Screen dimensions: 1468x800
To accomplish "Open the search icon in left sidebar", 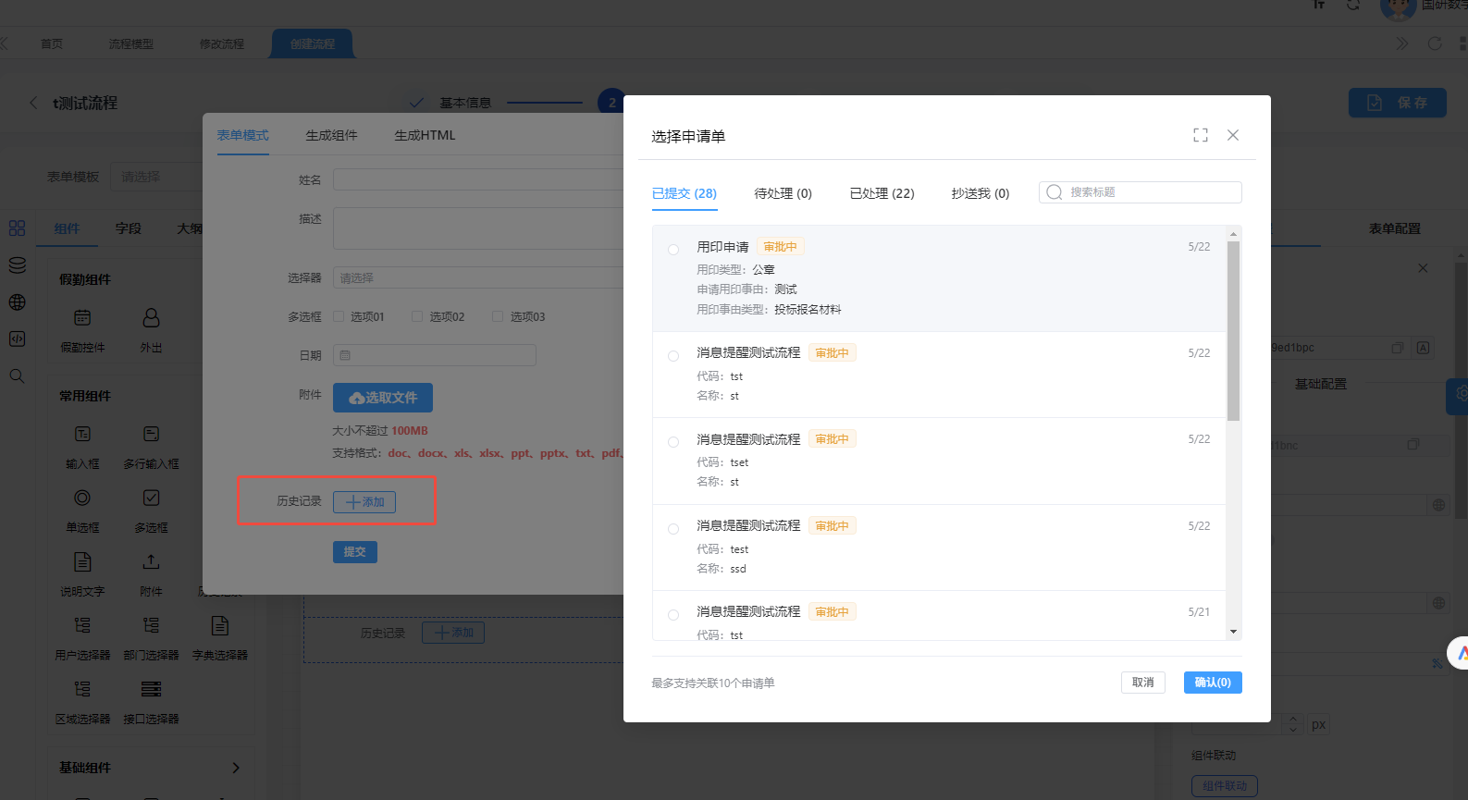I will point(17,376).
